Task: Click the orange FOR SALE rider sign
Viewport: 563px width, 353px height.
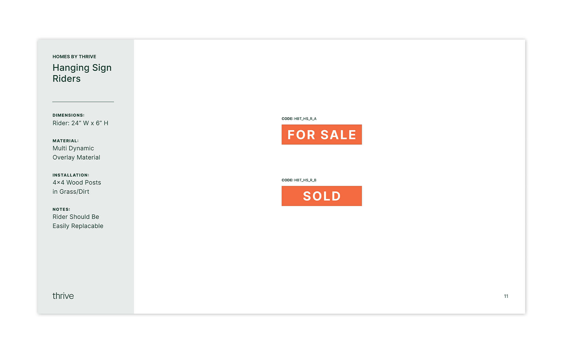Action: [x=321, y=135]
